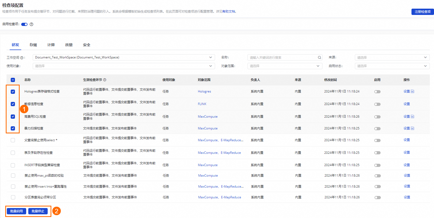Screen dimensions: 434x218
Task: Click the help icon beside 工作空间 label
Action: pos(22,58)
